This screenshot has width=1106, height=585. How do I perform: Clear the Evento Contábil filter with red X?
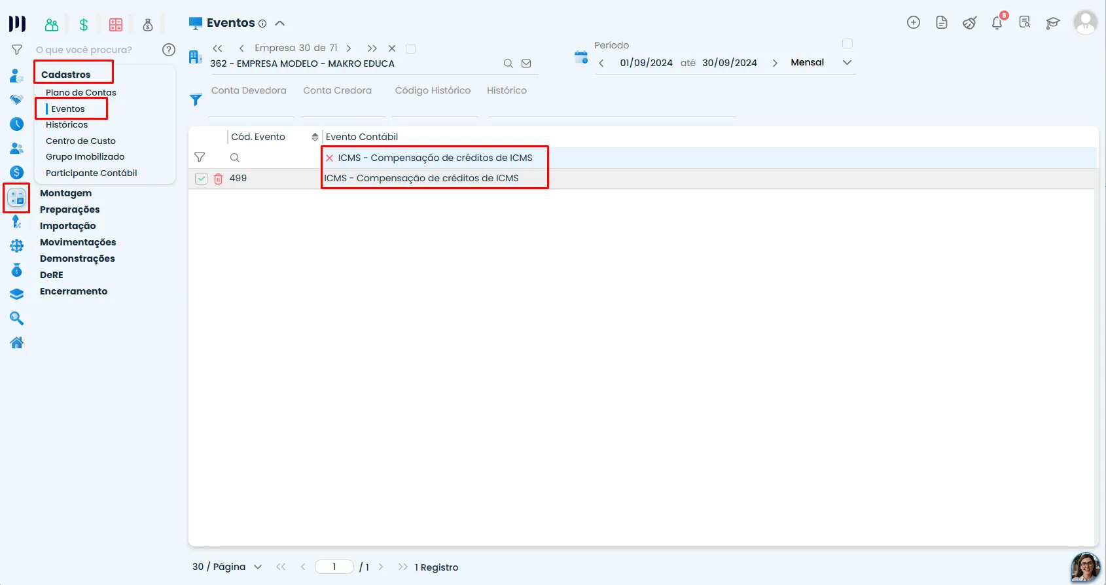click(x=330, y=158)
